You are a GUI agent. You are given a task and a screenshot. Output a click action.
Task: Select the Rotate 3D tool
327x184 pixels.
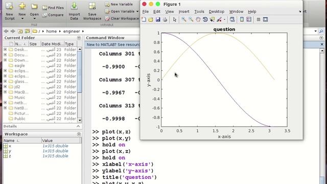pyautogui.click(x=205, y=19)
